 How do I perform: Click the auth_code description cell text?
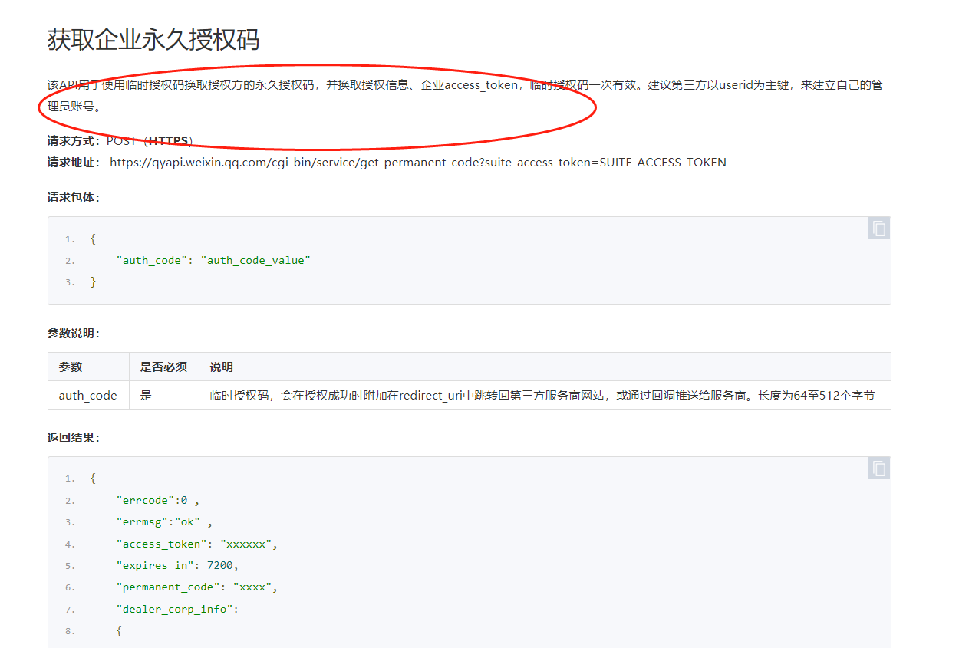point(542,396)
